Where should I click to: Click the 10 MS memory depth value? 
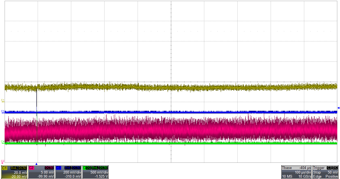click(287, 177)
